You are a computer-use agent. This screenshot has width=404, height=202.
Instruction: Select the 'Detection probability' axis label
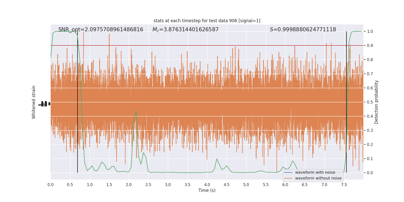(x=376, y=102)
